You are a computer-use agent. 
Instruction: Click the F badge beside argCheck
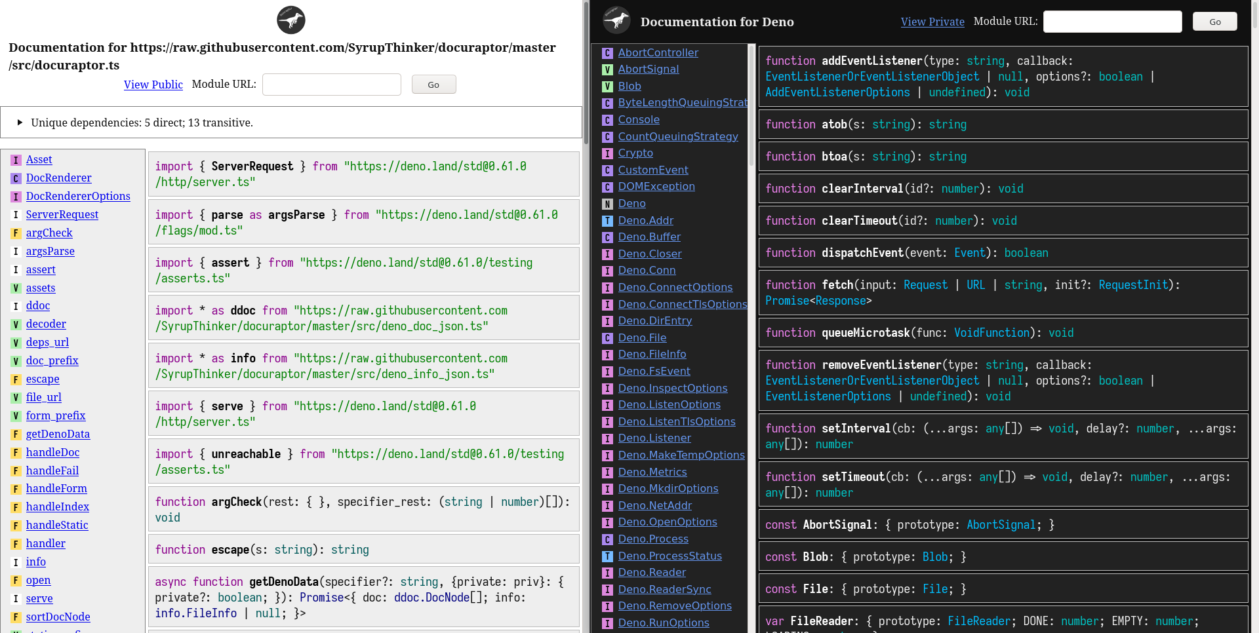[x=16, y=233]
